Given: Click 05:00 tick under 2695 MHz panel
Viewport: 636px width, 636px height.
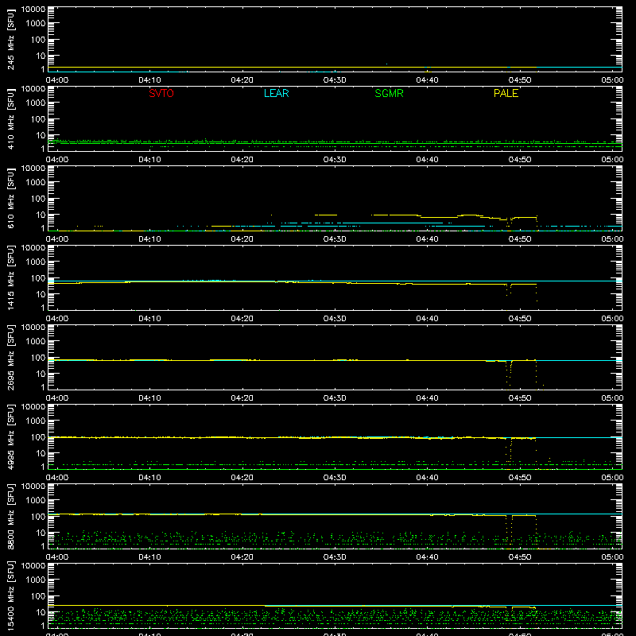Looking at the screenshot, I should 612,398.
